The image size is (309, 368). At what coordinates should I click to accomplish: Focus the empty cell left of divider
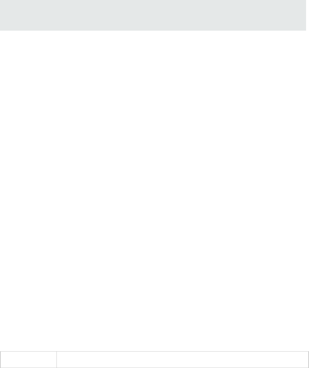point(28,360)
